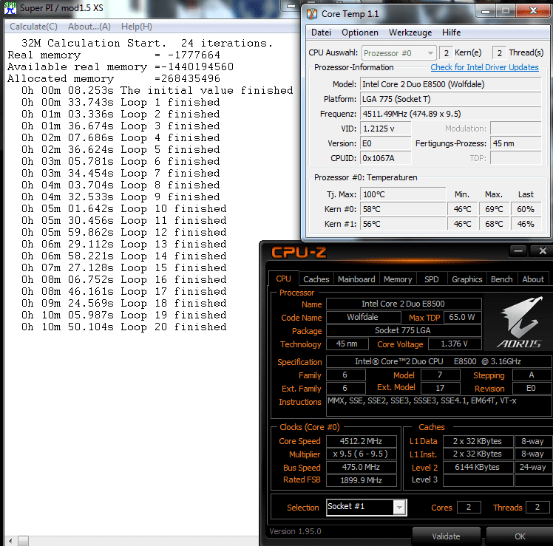Click the Allocated memory =268435496 line
The height and width of the screenshot is (546, 553).
point(114,78)
